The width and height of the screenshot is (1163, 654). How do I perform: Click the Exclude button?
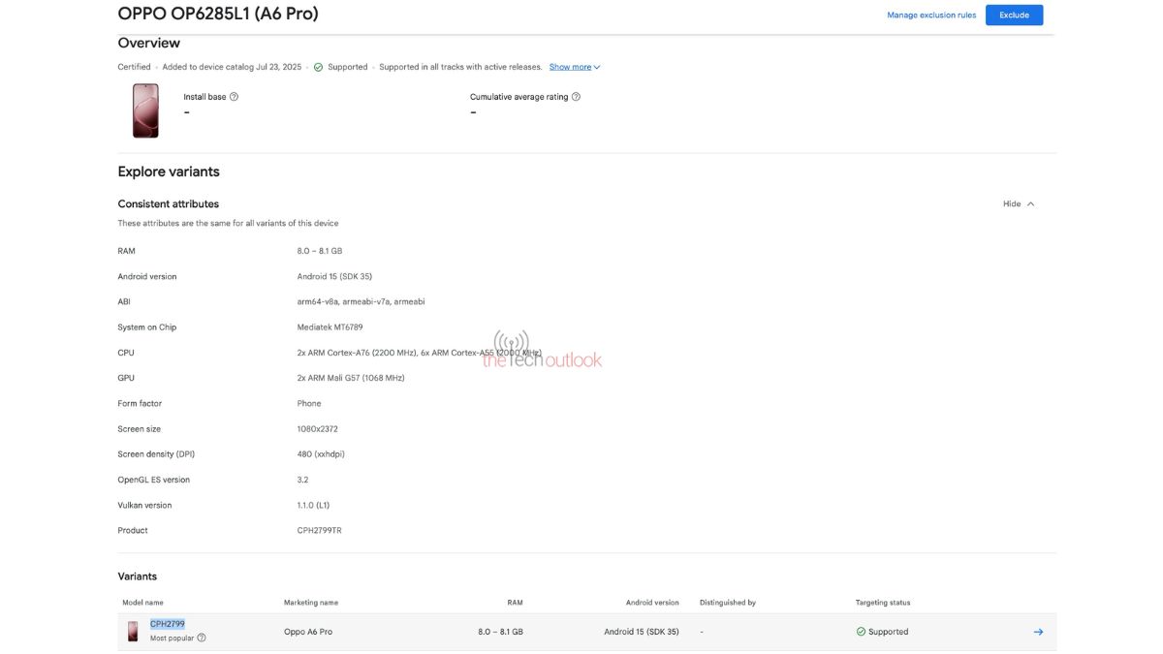tap(1014, 16)
